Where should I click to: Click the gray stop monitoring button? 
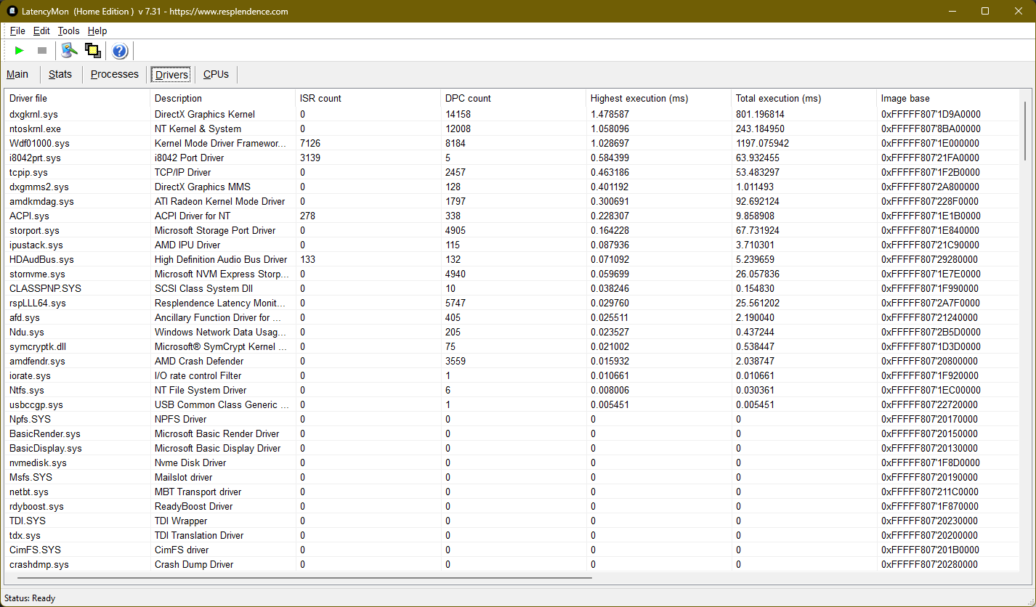click(x=42, y=51)
